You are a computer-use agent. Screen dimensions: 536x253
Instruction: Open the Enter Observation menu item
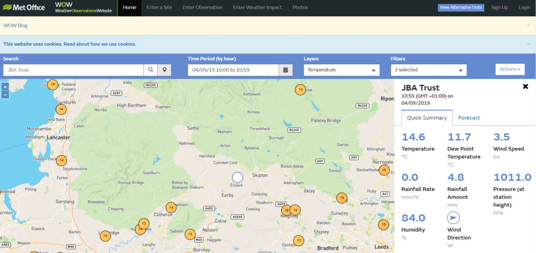[x=203, y=7]
